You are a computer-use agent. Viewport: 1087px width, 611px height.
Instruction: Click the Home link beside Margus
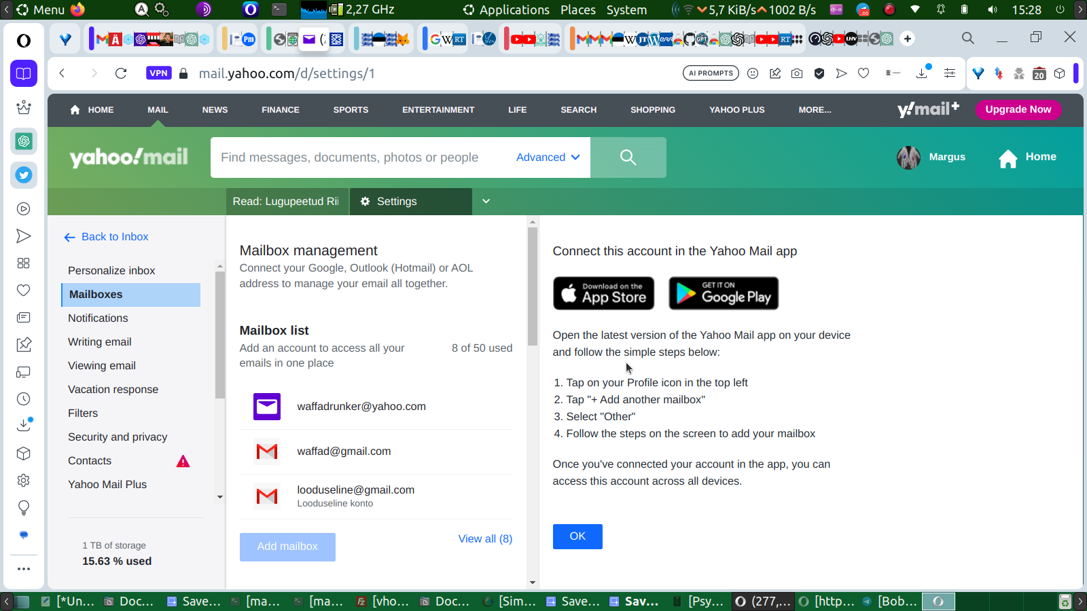1027,158
